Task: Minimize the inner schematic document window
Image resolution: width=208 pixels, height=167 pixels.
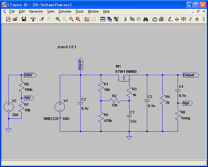Action: point(193,12)
